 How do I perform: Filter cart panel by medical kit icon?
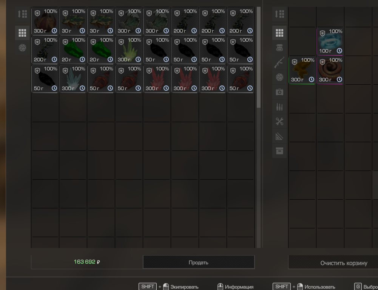pos(279,92)
